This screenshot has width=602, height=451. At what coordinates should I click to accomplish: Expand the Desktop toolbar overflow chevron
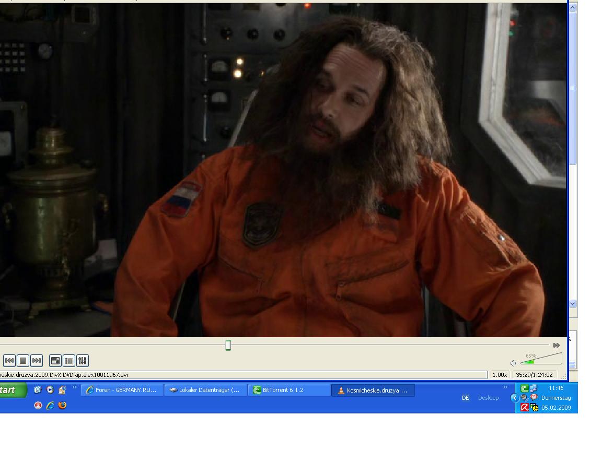click(x=505, y=387)
